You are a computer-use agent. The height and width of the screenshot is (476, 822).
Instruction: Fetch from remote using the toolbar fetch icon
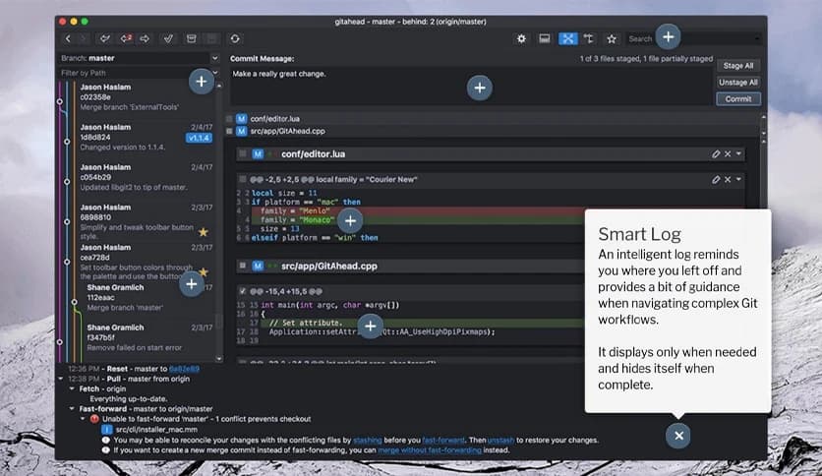click(105, 38)
